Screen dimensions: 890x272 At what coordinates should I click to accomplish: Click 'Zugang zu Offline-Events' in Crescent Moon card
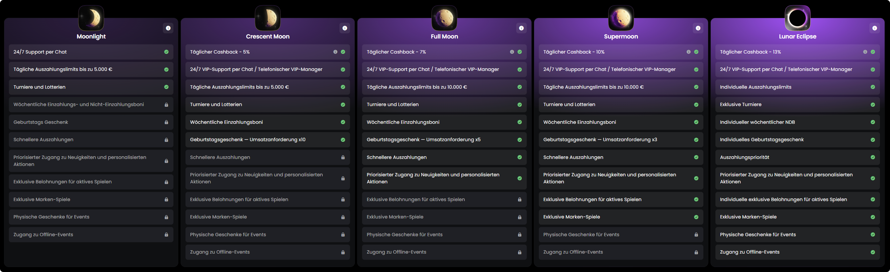[x=220, y=252]
